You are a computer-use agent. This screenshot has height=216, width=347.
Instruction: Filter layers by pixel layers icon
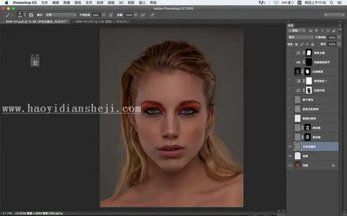tap(311, 30)
